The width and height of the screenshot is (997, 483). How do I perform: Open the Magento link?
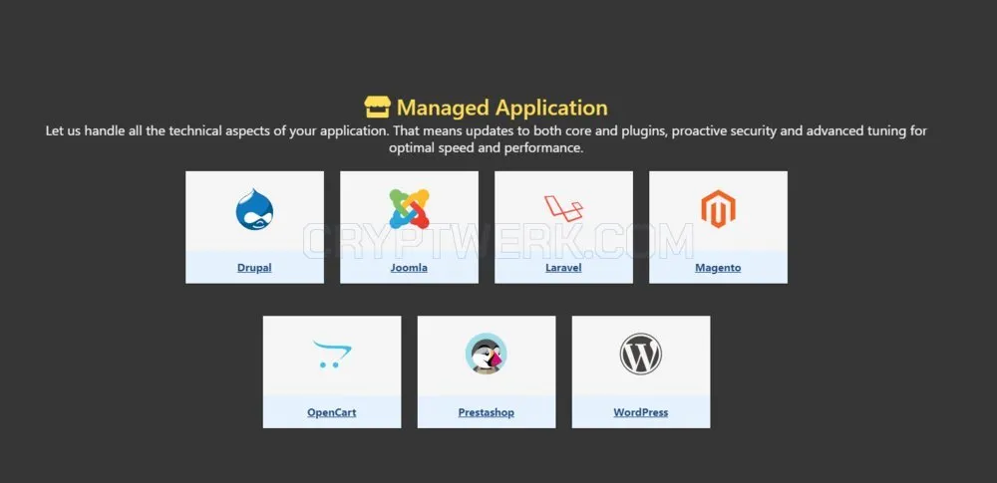click(718, 268)
